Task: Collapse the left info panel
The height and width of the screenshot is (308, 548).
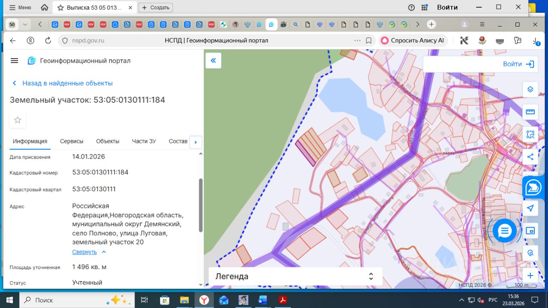Action: [x=213, y=60]
